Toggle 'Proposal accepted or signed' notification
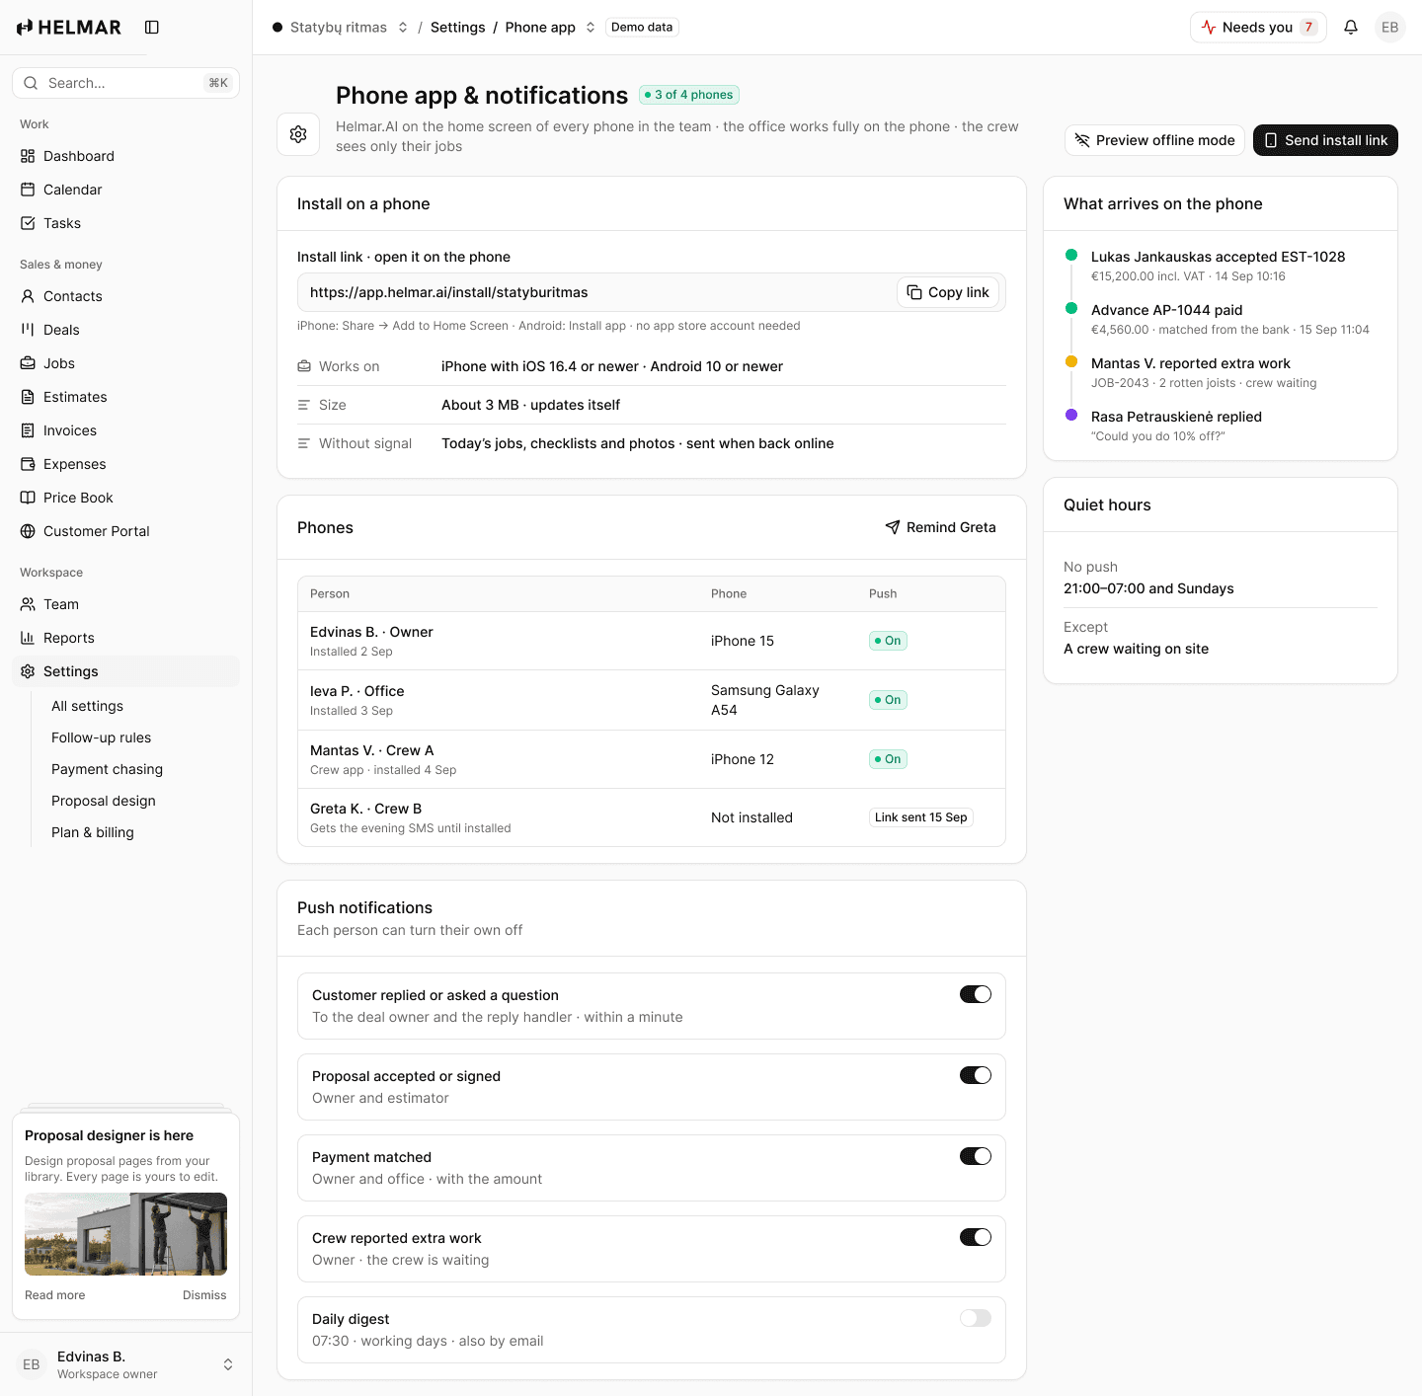Viewport: 1422px width, 1396px height. point(976,1075)
